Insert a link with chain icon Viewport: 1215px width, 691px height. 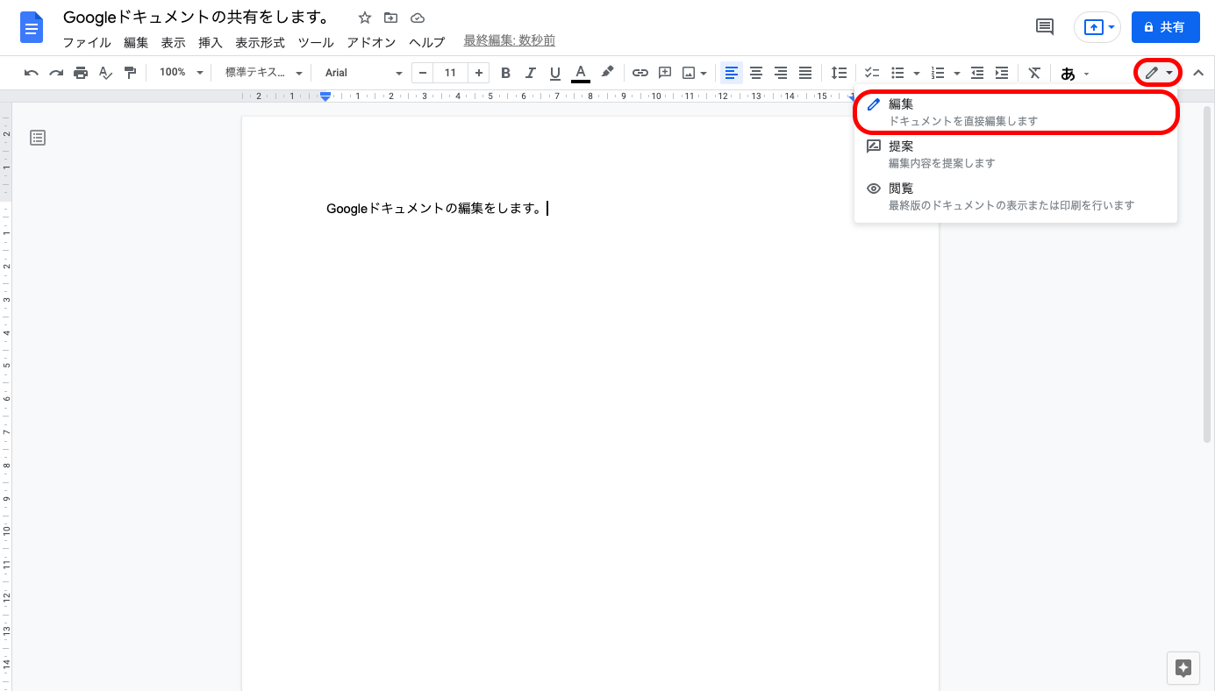(x=640, y=73)
